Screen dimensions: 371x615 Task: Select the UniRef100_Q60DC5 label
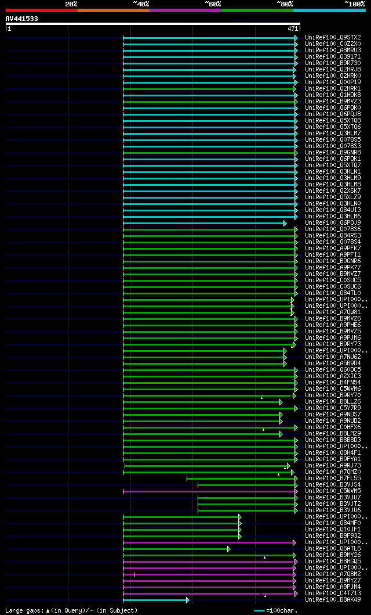[x=333, y=369]
